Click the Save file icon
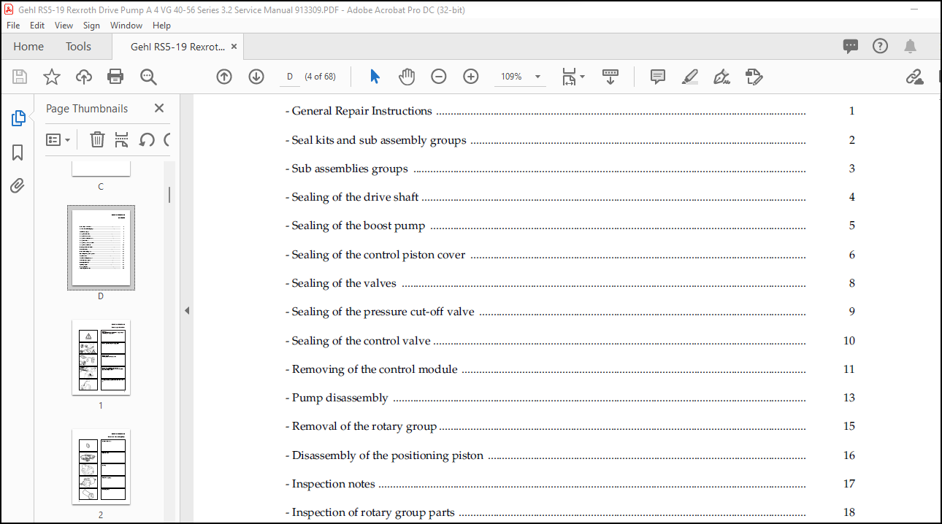The image size is (942, 524). point(20,77)
